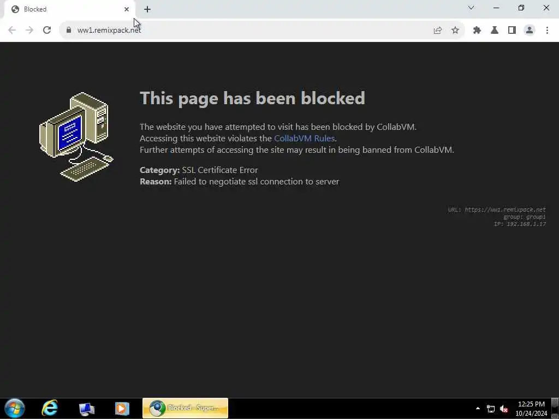Open the Extensions puzzle icon
559x419 pixels.
click(477, 31)
